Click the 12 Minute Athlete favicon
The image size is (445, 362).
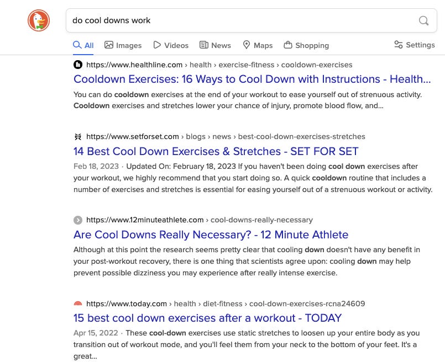click(78, 220)
